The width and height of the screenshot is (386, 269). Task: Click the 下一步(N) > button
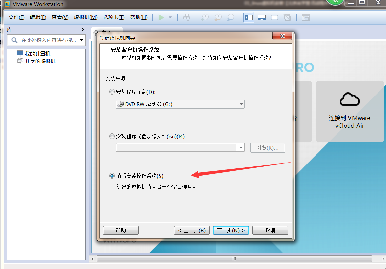click(231, 230)
